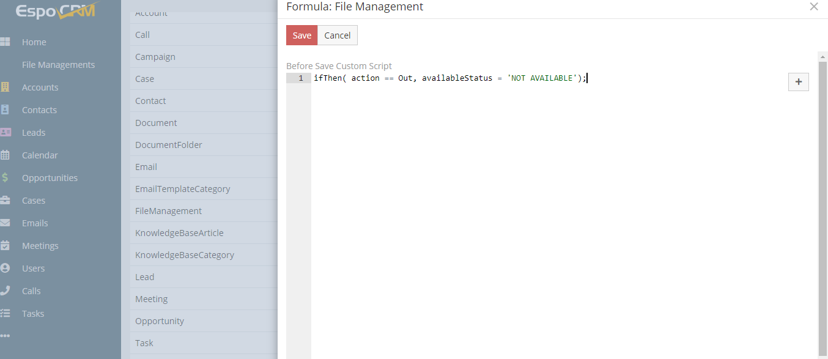
Task: Click the Contacts address book icon
Action: coord(5,110)
